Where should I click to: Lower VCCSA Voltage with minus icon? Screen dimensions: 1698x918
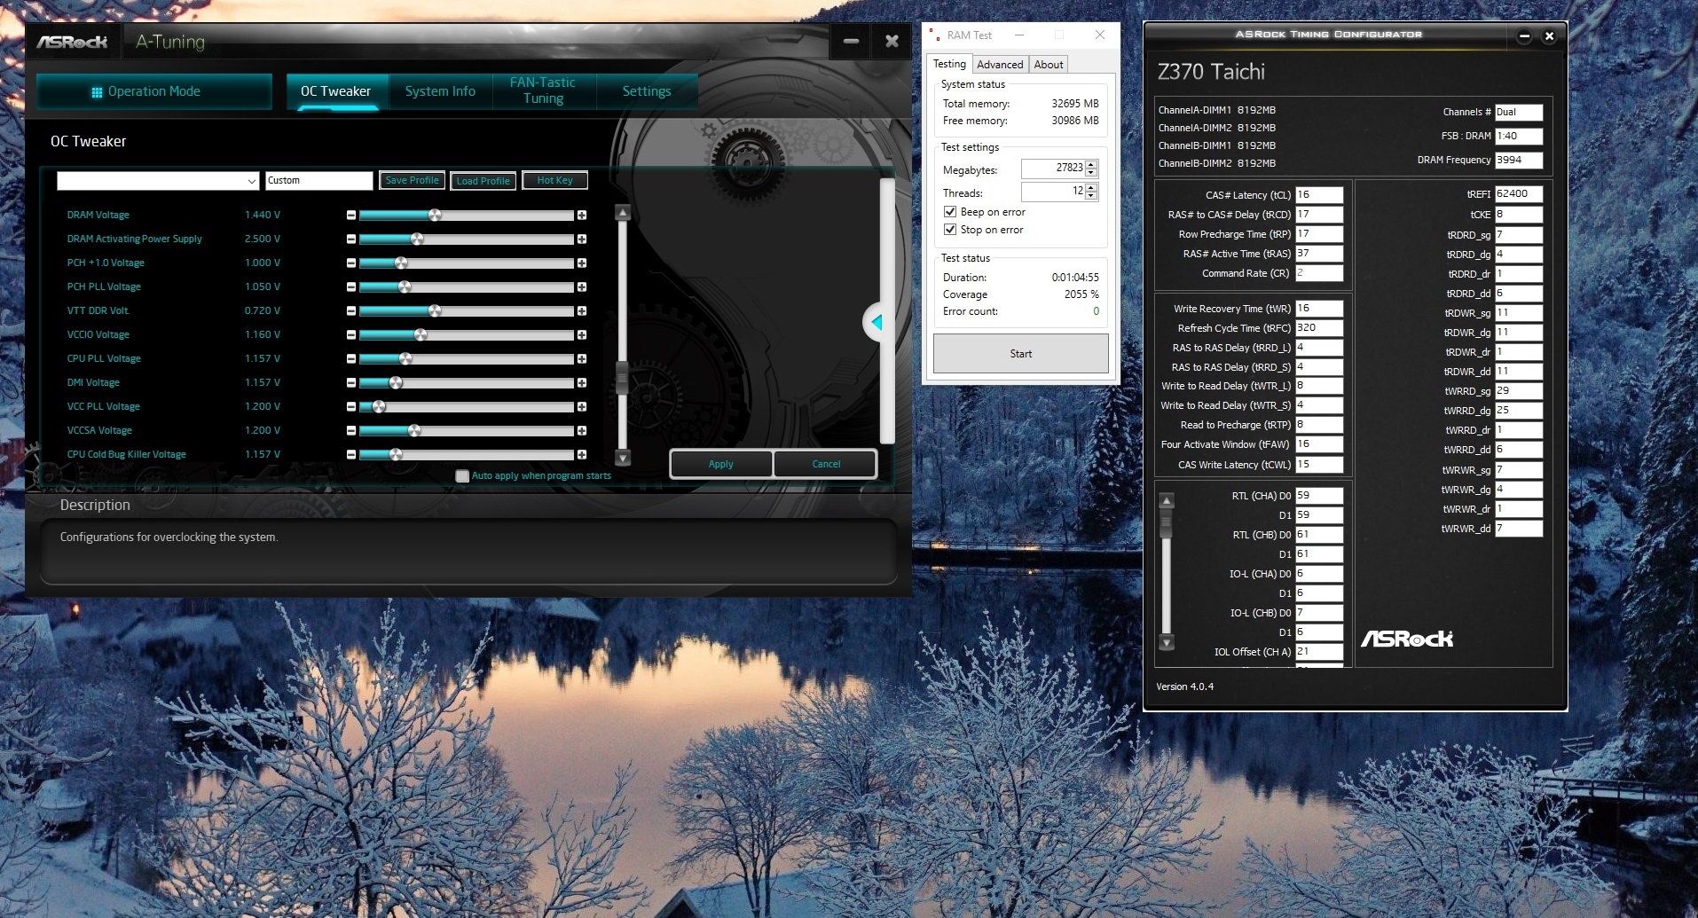click(x=351, y=431)
